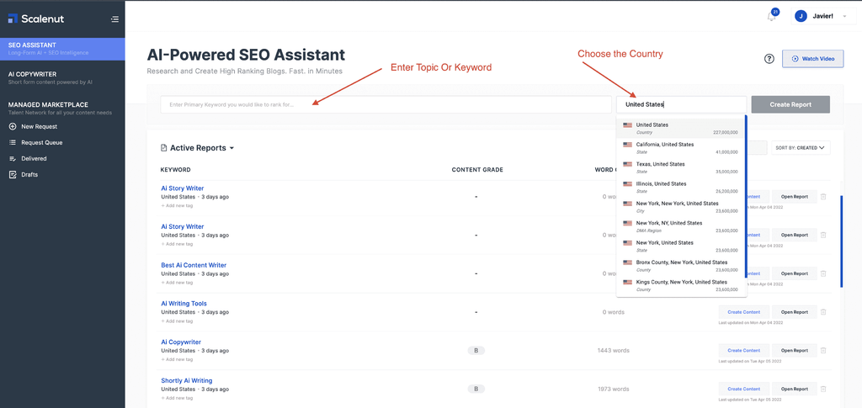Viewport: 862px width, 408px height.
Task: Create Content for Ai Writing Tools
Action: pyautogui.click(x=744, y=312)
